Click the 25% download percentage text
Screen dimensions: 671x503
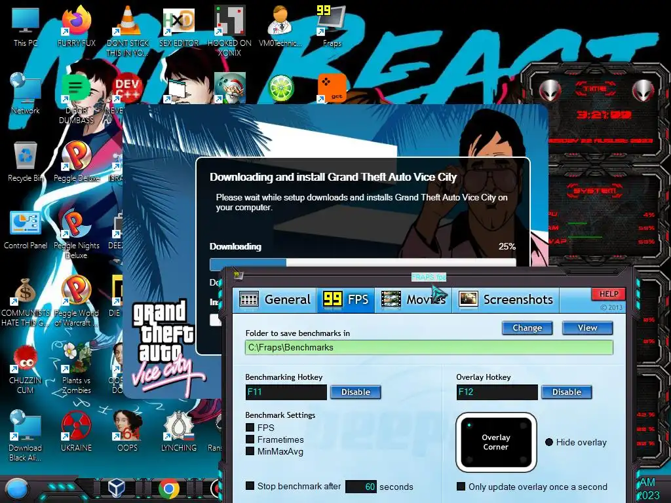(507, 246)
